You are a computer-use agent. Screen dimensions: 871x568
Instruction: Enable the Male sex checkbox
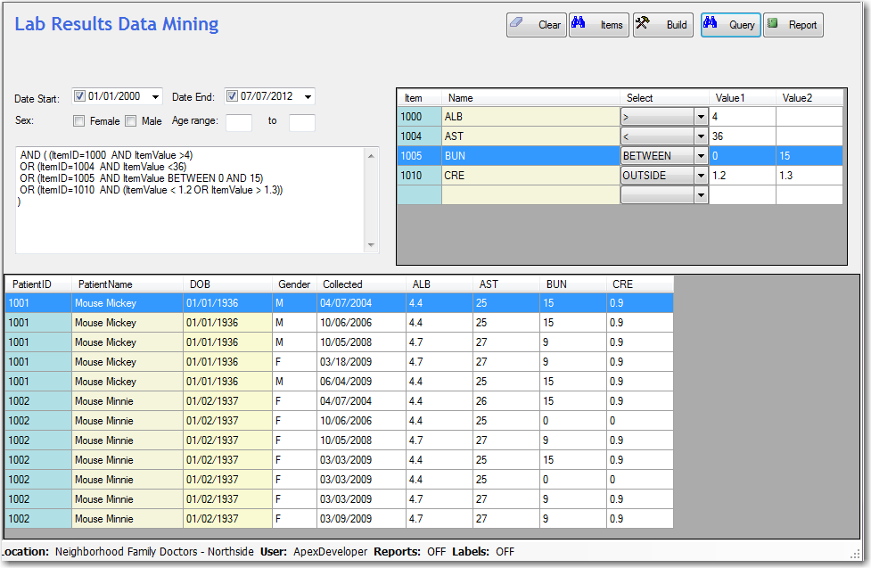tap(130, 121)
